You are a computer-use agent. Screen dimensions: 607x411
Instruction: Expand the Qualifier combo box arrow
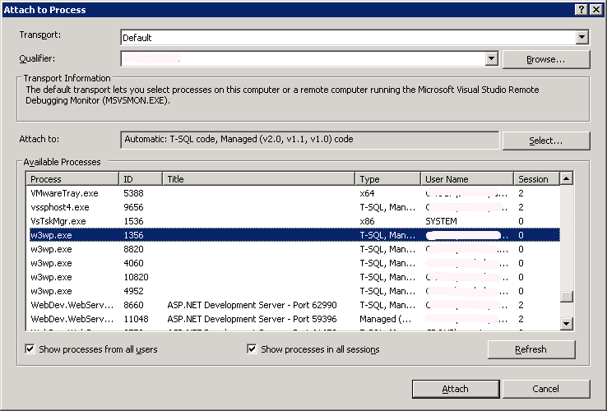[491, 59]
